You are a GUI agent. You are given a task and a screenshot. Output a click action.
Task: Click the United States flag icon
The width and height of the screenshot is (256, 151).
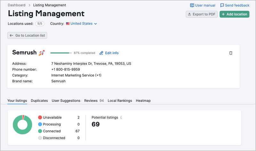pyautogui.click(x=68, y=24)
